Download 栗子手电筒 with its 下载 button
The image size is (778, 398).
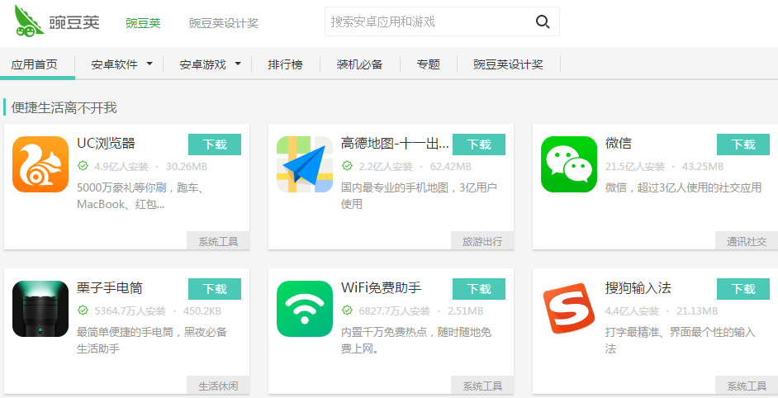coord(215,289)
